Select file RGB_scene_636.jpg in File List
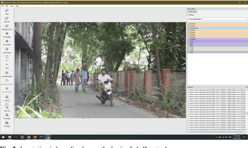248x148 pixels. (x=217, y=90)
